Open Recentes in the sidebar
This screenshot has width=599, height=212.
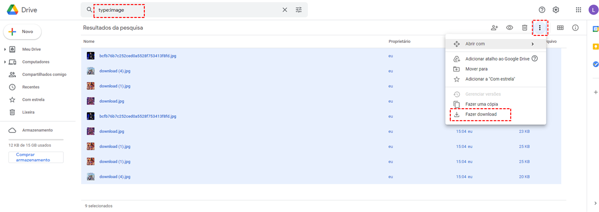[31, 87]
